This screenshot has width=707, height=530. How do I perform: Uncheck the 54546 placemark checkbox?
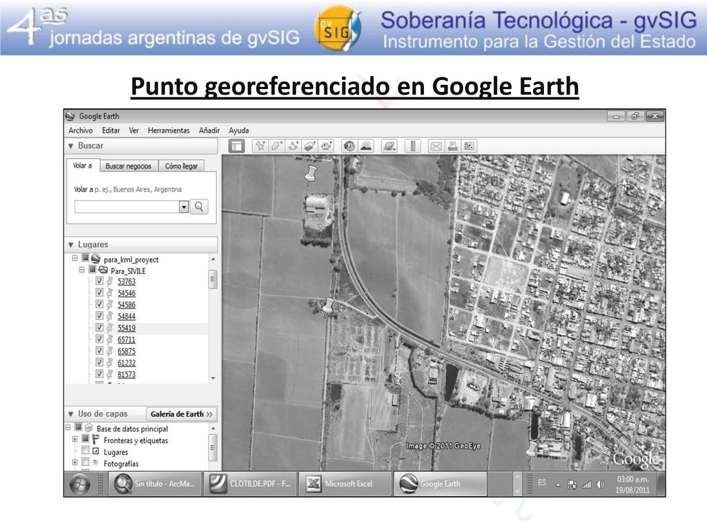coord(99,293)
